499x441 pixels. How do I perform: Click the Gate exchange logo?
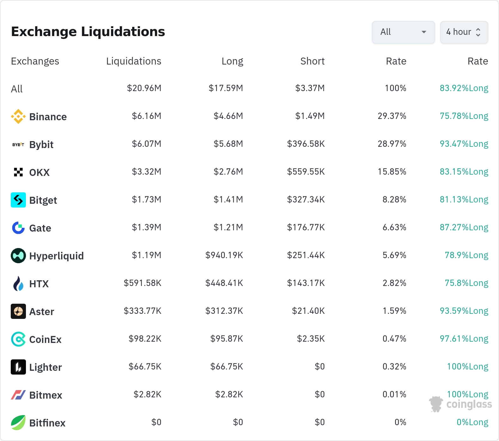(x=18, y=228)
